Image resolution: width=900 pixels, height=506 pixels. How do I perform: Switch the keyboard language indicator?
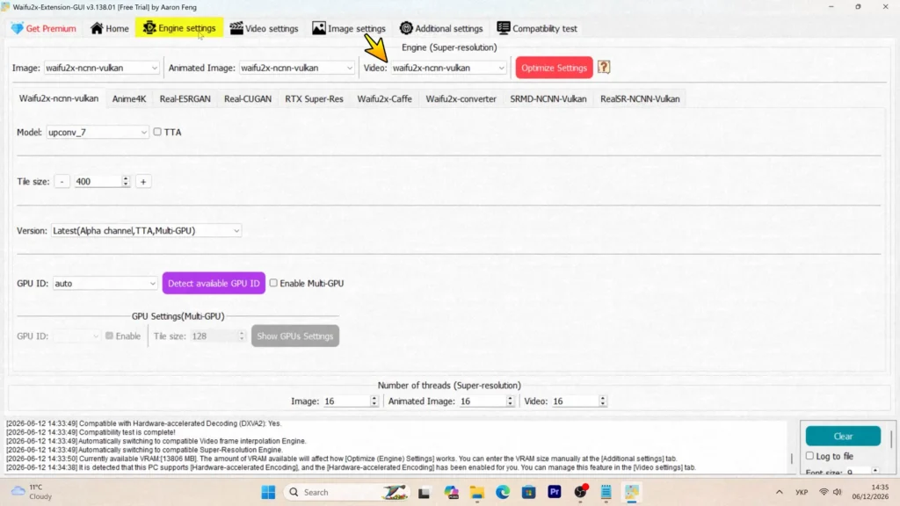pyautogui.click(x=802, y=492)
